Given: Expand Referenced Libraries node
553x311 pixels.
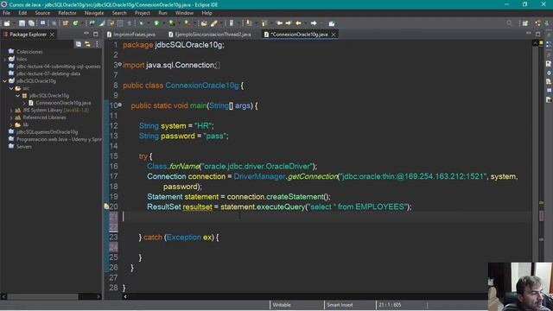Looking at the screenshot, I should (x=11, y=117).
